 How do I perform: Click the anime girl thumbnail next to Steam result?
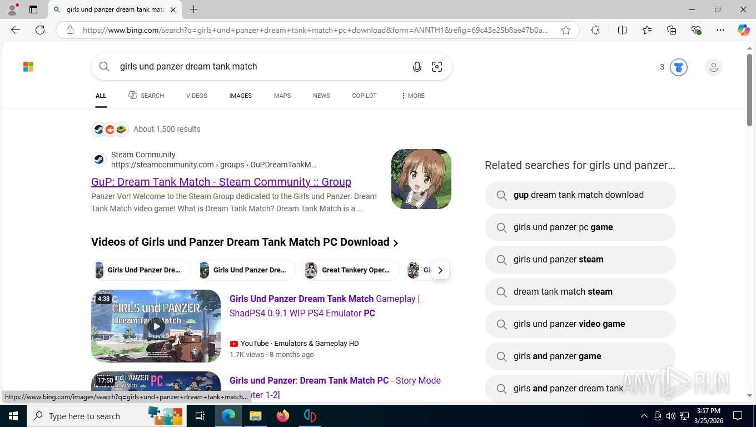pos(421,179)
